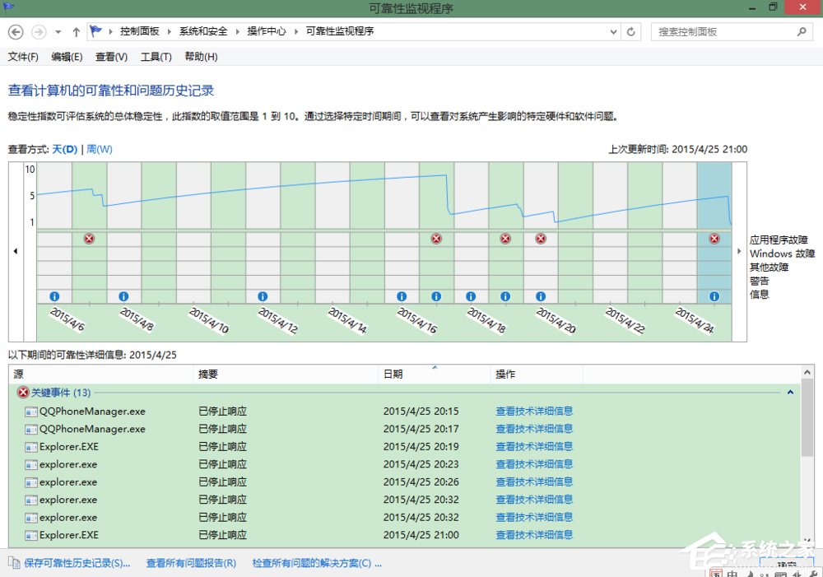Click the error icon above the 2015/4/24 column

(x=714, y=239)
